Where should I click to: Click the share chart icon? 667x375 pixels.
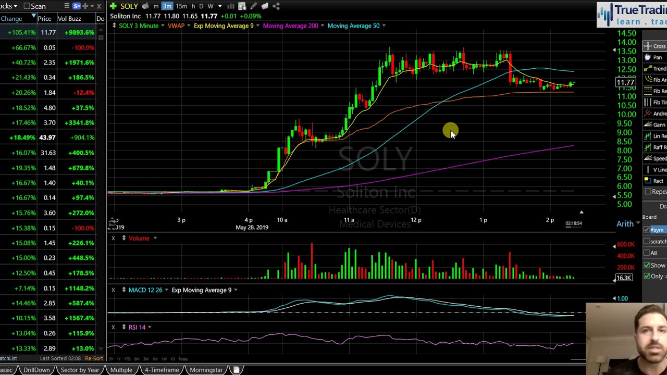276,6
